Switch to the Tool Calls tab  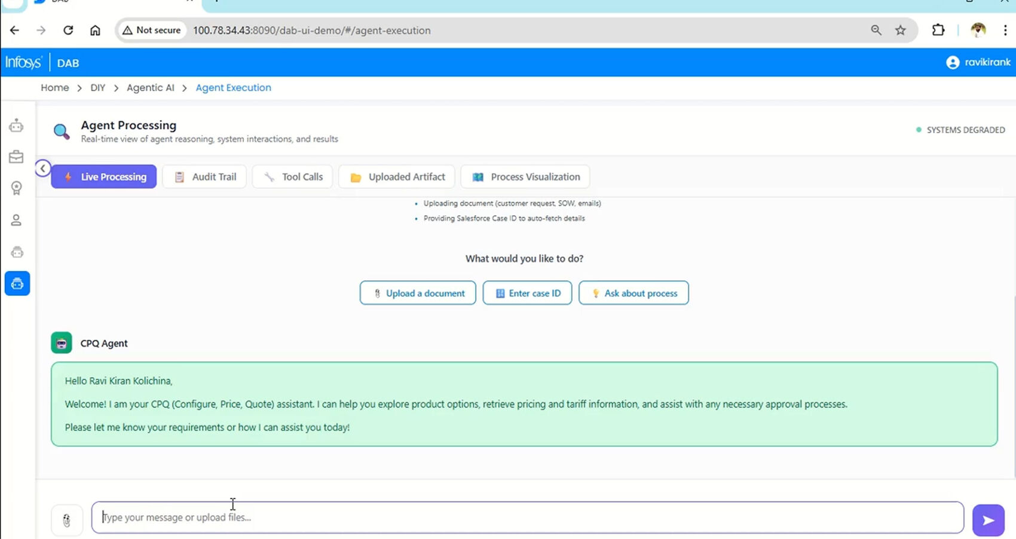292,177
